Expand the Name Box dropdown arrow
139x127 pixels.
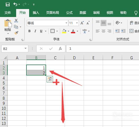pyautogui.click(x=25, y=48)
